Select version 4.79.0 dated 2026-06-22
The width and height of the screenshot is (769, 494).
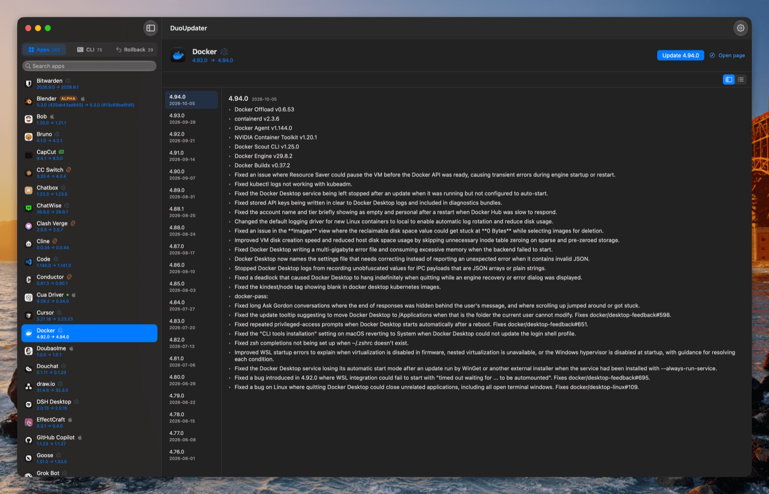tap(191, 399)
